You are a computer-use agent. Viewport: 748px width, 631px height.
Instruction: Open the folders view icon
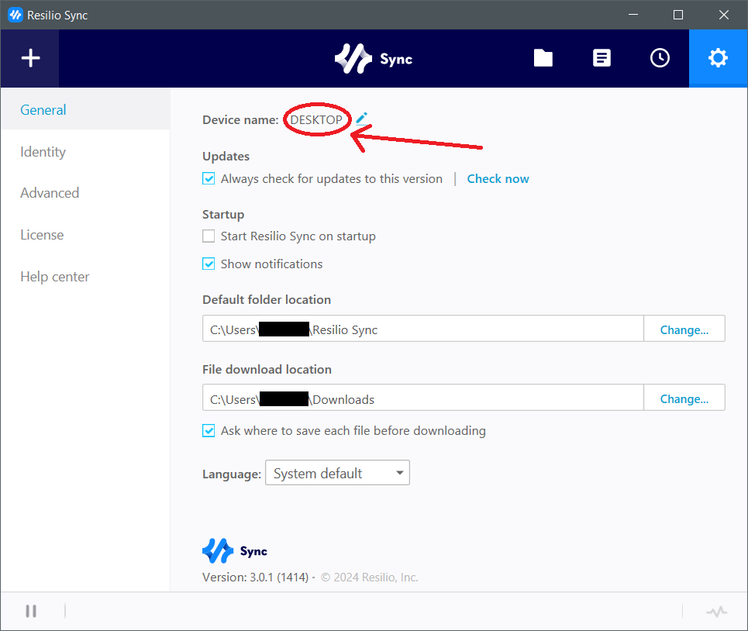[543, 58]
